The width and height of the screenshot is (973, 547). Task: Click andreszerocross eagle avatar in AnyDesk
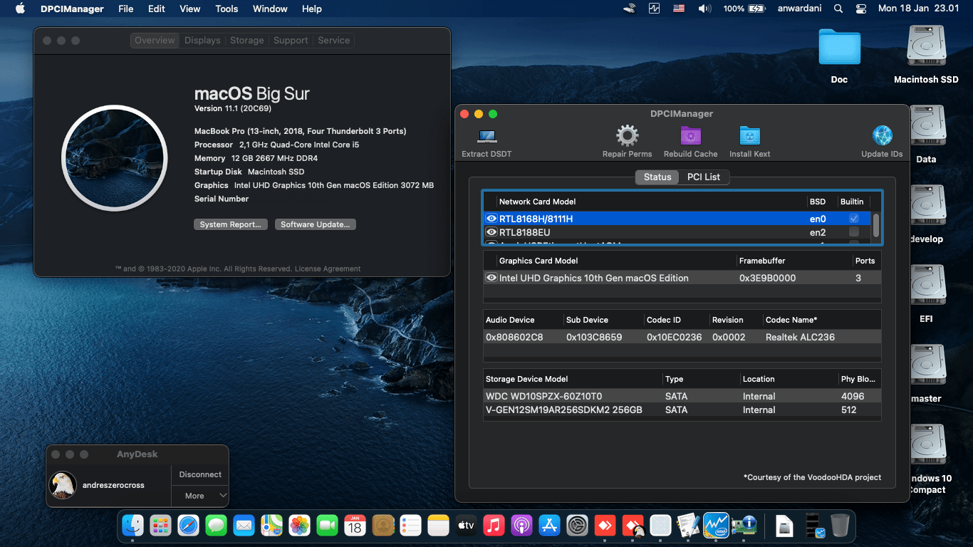[x=63, y=485]
